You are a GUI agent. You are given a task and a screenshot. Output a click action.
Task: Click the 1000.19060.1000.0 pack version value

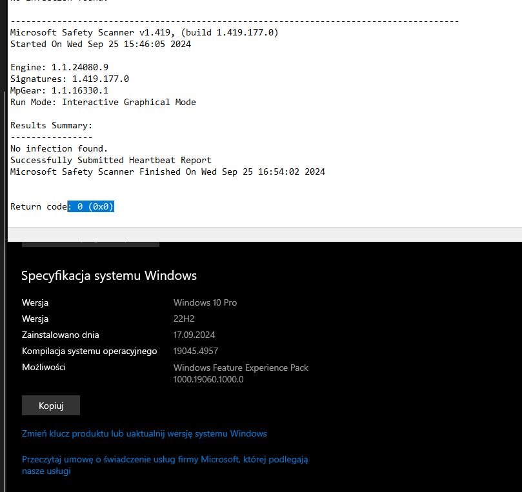(x=208, y=379)
